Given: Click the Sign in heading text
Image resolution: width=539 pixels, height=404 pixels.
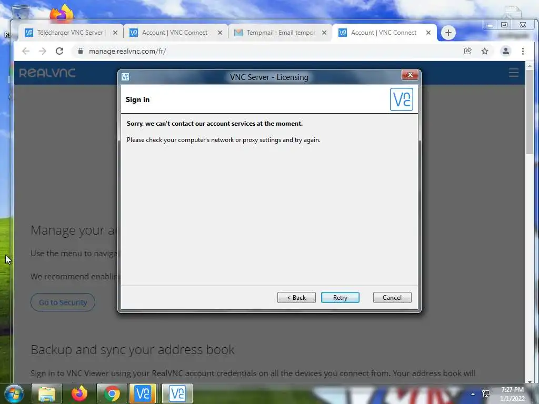Looking at the screenshot, I should [137, 99].
